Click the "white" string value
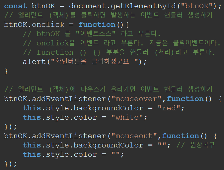The width and height of the screenshot is (224, 170). 127,117
